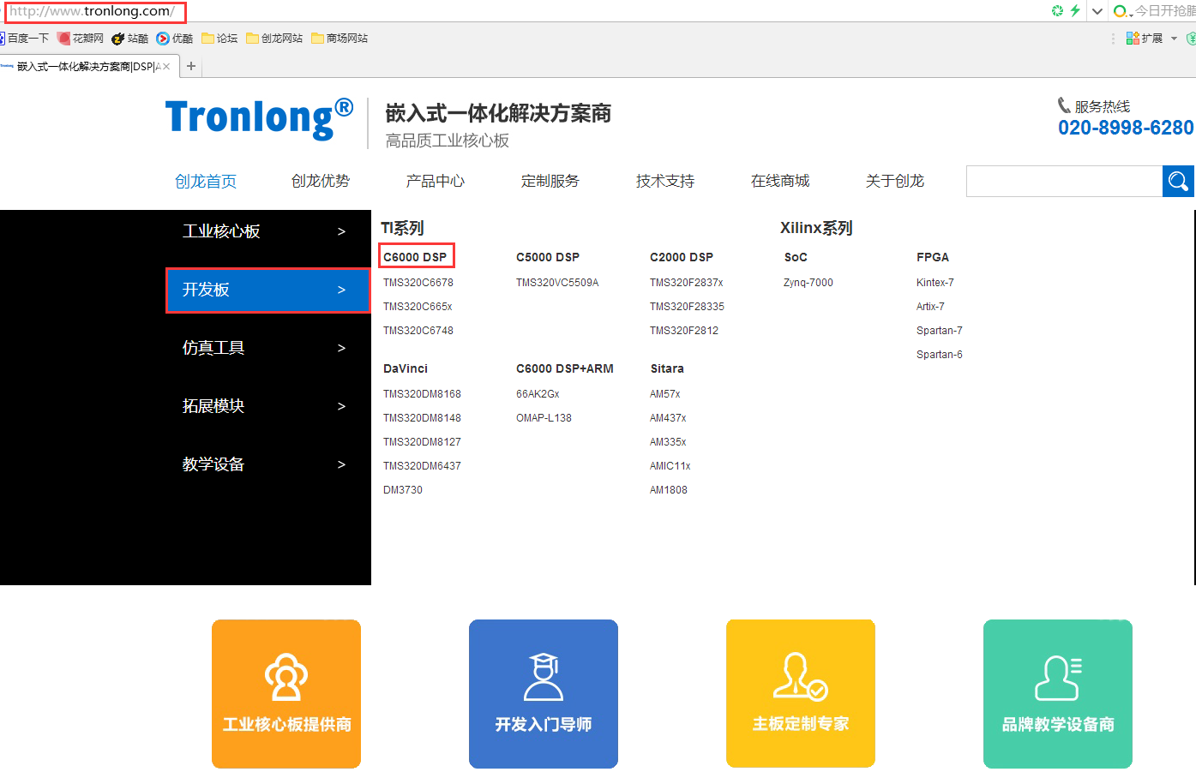This screenshot has width=1196, height=778.
Task: Open the 工业核心板提供商 orange tile
Action: coord(286,693)
